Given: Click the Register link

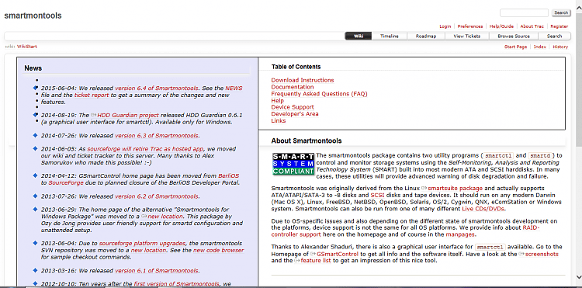Looking at the screenshot, I should point(559,26).
